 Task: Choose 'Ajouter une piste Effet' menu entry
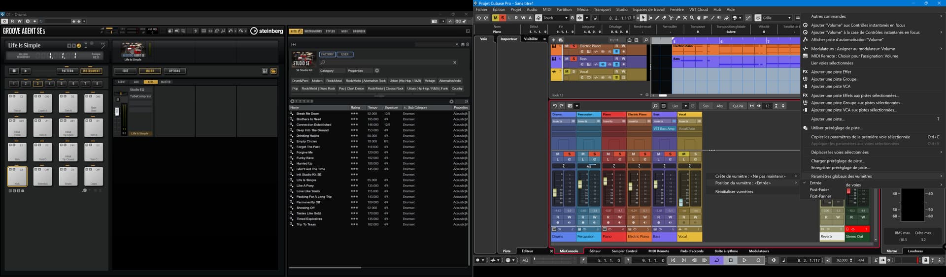pyautogui.click(x=831, y=72)
